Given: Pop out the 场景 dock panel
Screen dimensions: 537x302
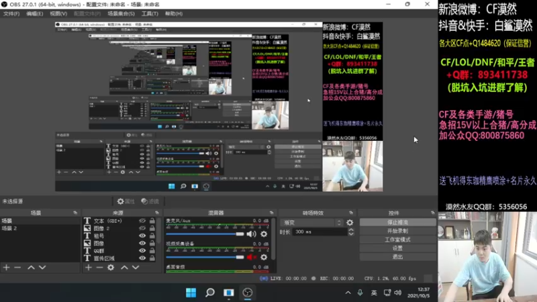Looking at the screenshot, I should pyautogui.click(x=75, y=213).
